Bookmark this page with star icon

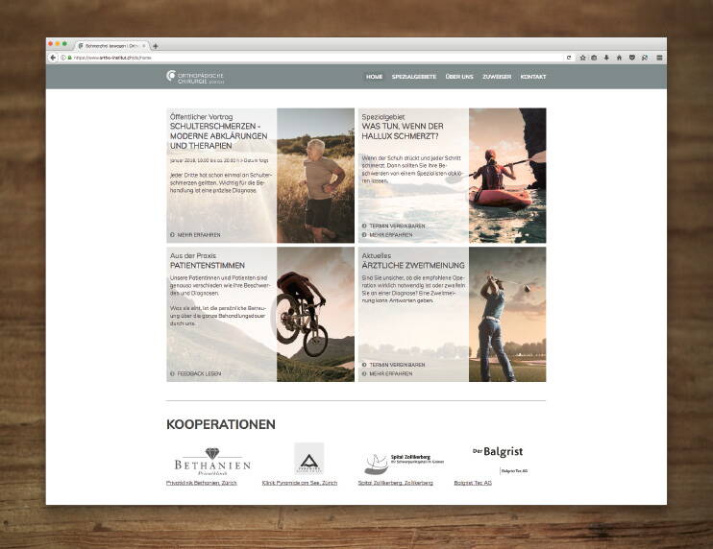tap(582, 58)
